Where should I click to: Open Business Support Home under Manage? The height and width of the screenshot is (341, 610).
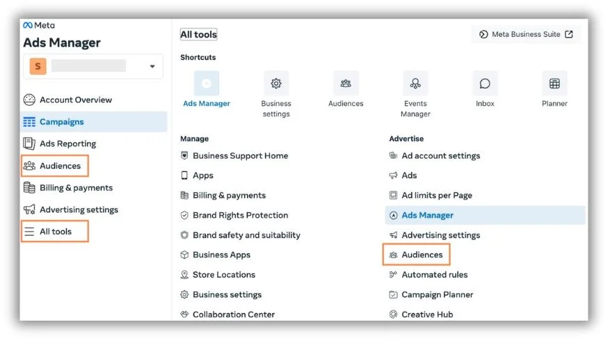241,156
